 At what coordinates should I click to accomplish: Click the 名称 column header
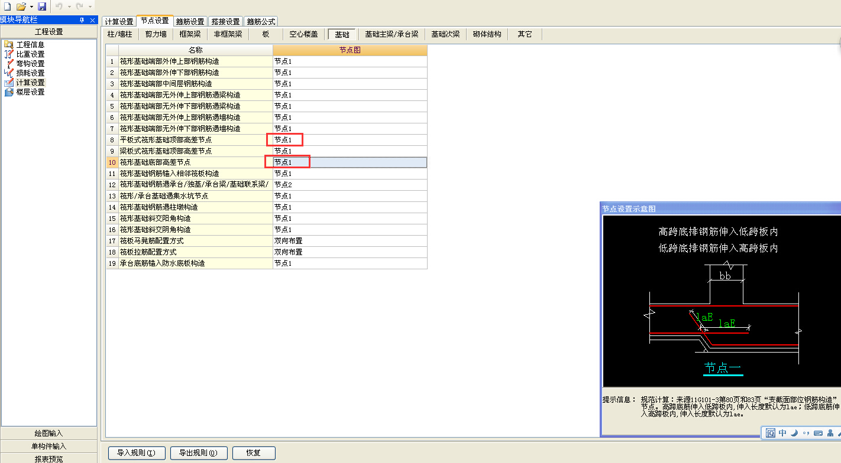pyautogui.click(x=196, y=50)
